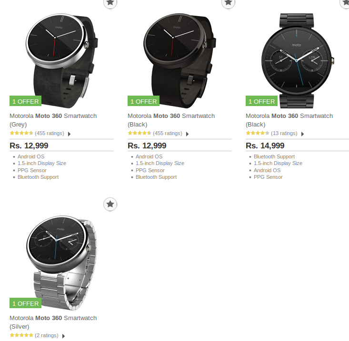Open the Silver metal band watch image
The image size is (349, 341).
[x=61, y=263]
